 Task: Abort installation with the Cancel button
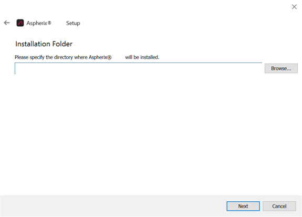click(279, 206)
